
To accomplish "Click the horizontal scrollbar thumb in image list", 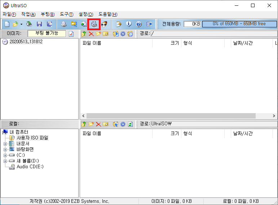I will click(x=171, y=116).
